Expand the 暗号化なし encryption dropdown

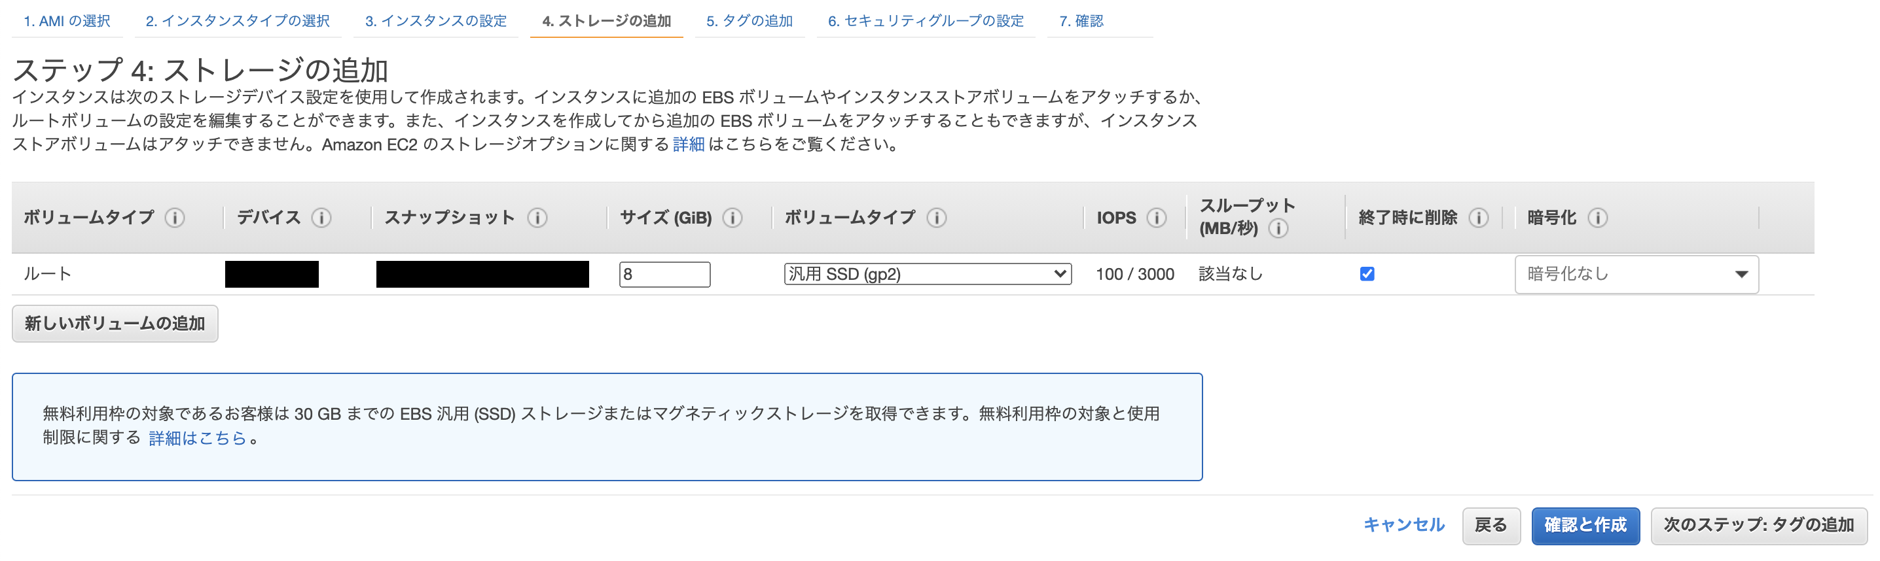1636,275
